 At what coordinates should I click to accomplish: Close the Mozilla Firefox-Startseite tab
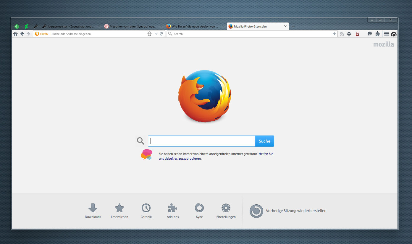click(285, 26)
